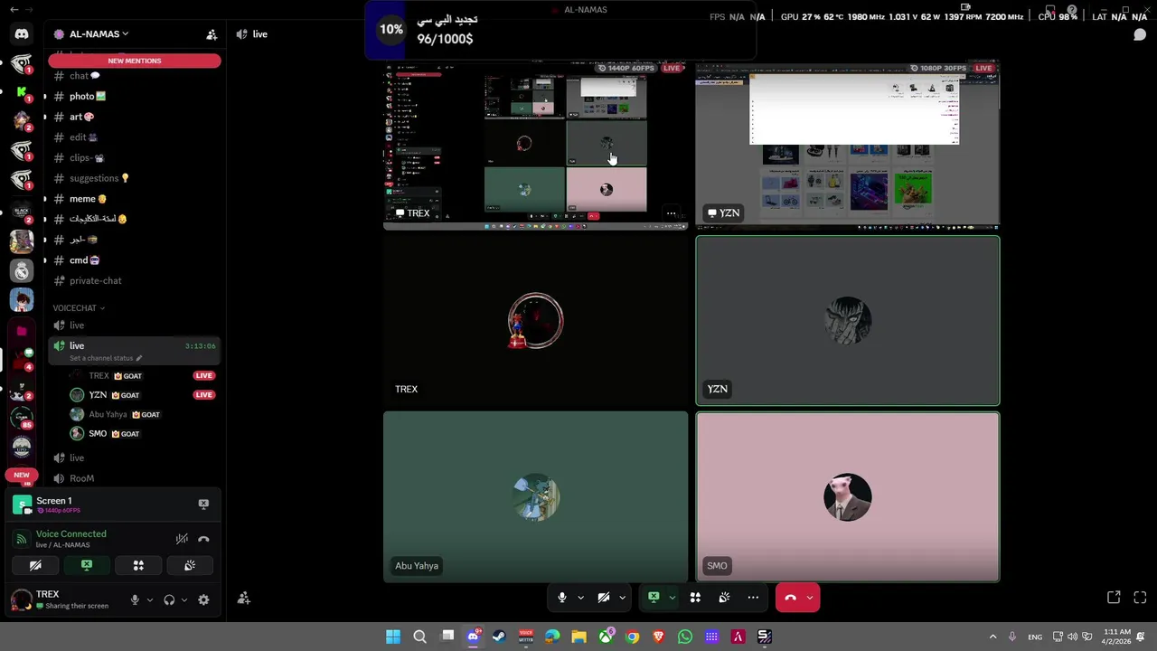Show hidden system tray icons
Screen dimensions: 1157x651
(992, 637)
